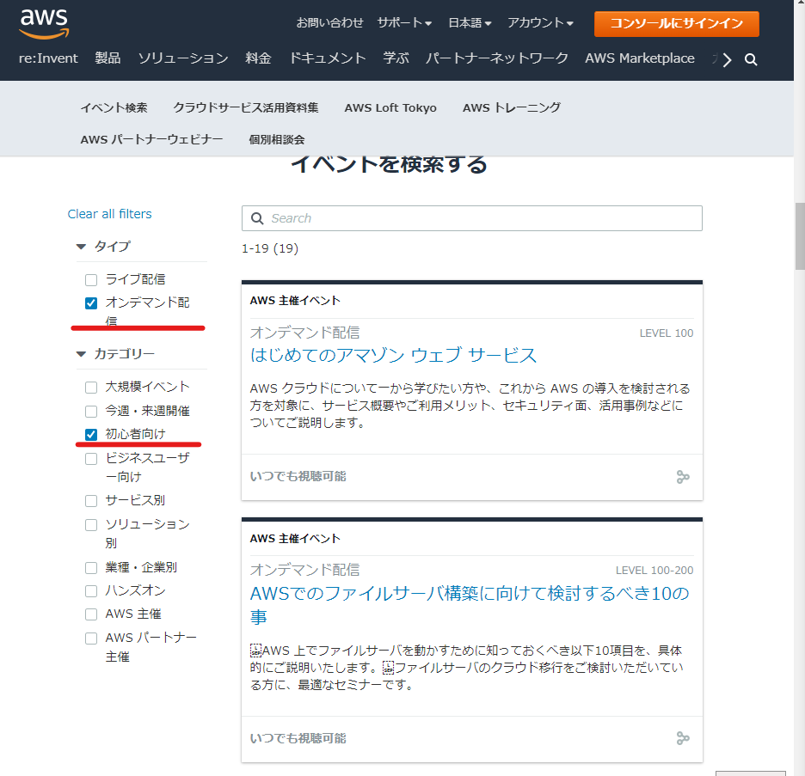Open AWS Marketplace in the navigation
This screenshot has height=776, width=805.
640,58
